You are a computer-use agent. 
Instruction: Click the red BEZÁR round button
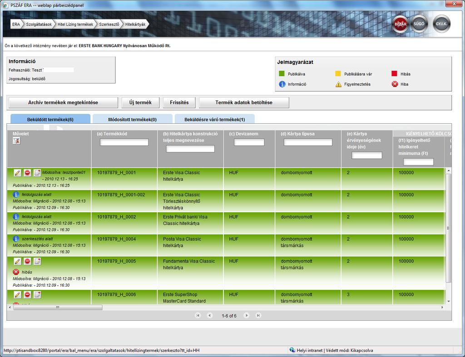(400, 24)
